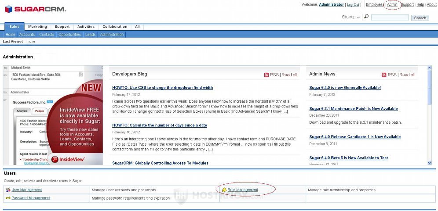Open Sugar 6.4.0 Release Candidate 1 news

click(x=355, y=137)
